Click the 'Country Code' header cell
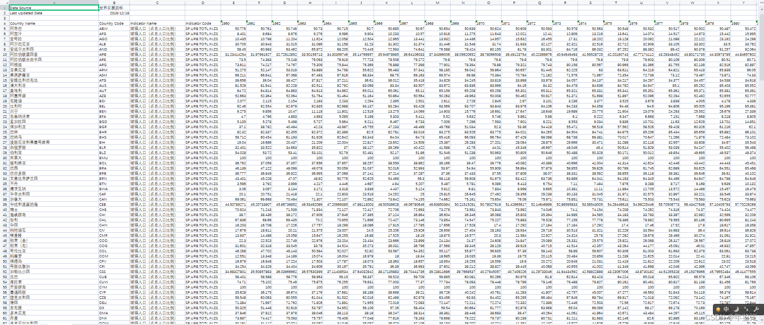 (114, 23)
